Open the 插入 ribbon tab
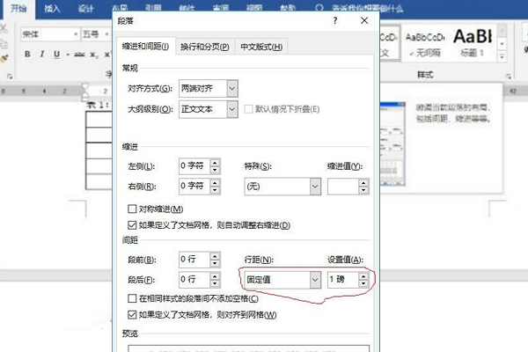The width and height of the screenshot is (528, 352). click(x=52, y=9)
